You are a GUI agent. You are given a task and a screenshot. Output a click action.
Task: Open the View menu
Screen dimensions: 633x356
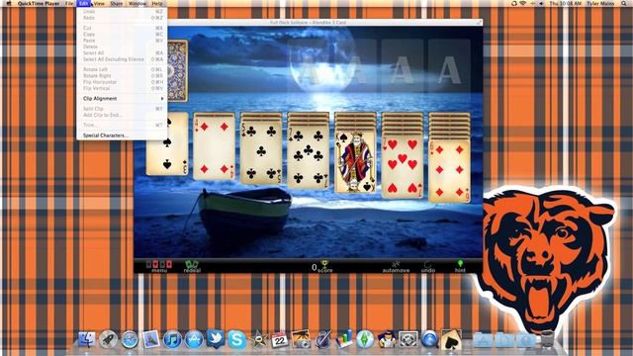pos(99,3)
